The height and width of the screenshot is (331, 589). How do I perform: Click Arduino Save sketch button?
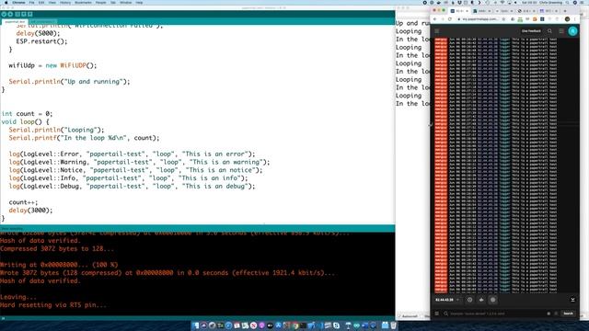tap(30, 15)
